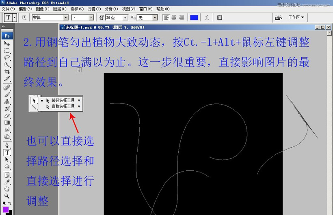
Task: Open the 编辑(E) menu
Action: click(x=25, y=9)
